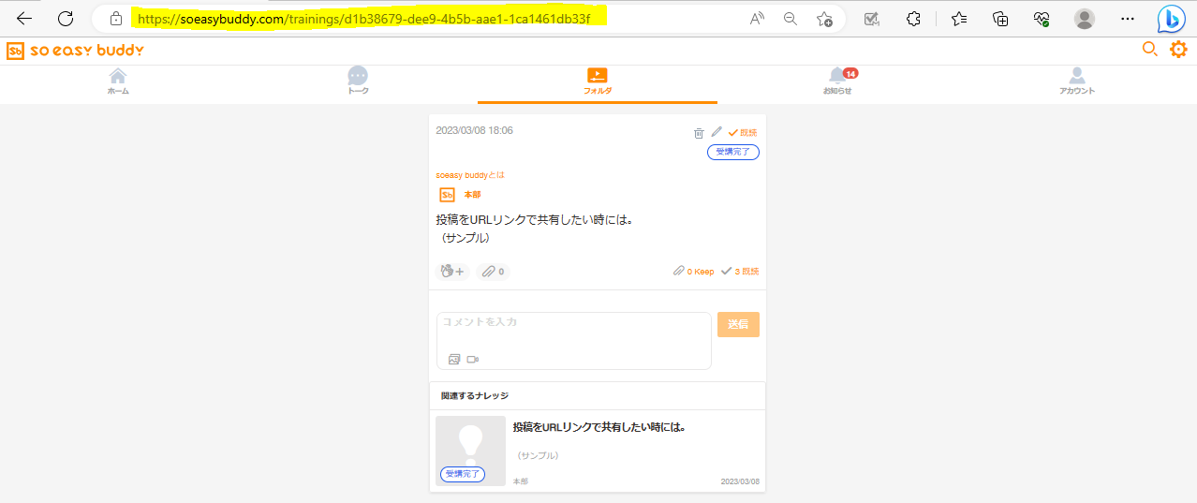Attach a video with the camera icon
This screenshot has height=503, width=1197.
473,359
